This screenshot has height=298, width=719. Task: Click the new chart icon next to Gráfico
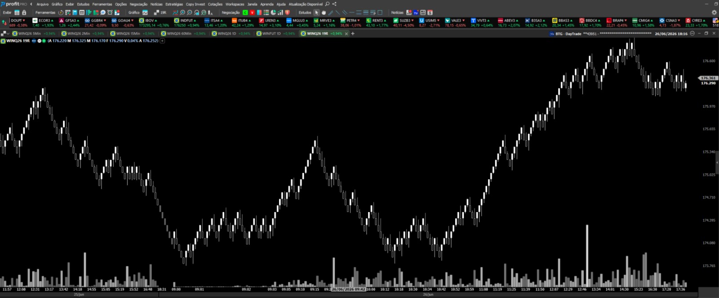tap(145, 13)
